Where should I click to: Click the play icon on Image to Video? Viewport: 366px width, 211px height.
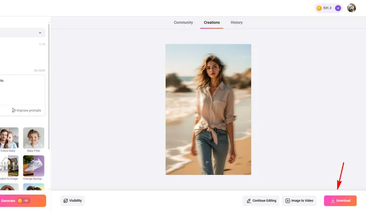tap(288, 201)
